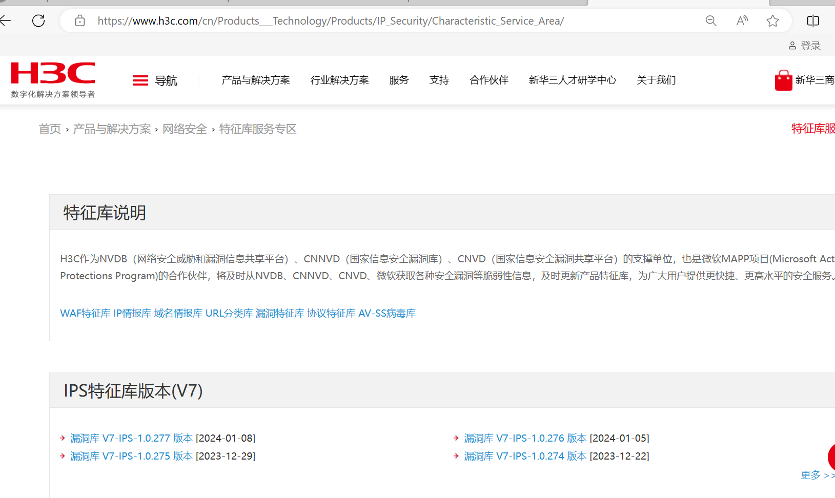Click the 更多 >> more link
The height and width of the screenshot is (498, 835).
click(818, 475)
